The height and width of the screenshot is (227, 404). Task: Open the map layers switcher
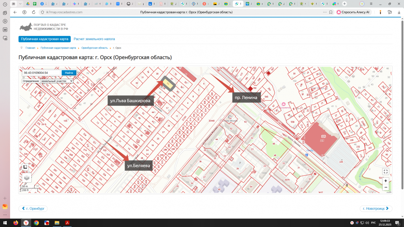(x=27, y=177)
